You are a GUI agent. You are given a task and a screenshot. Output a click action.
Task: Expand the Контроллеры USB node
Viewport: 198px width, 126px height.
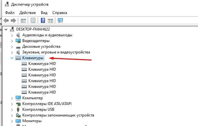pos(12,110)
